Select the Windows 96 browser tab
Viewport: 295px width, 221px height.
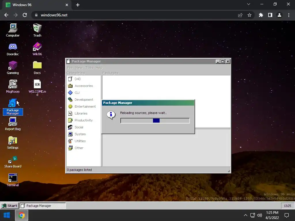coord(37,5)
